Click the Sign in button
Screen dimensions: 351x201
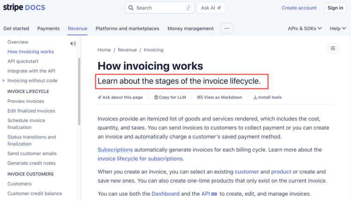335,8
